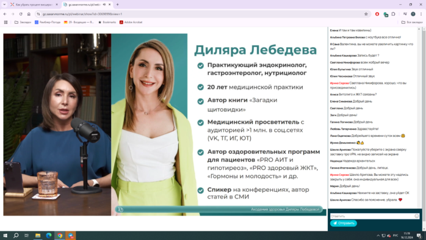The width and height of the screenshot is (426, 240).
Task: Open the Windows Start menu
Action: click(5, 236)
